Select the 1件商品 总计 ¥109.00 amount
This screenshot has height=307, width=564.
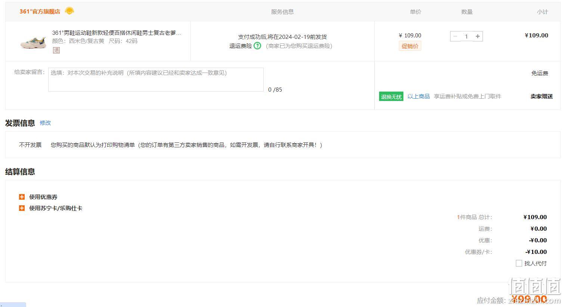[535, 217]
